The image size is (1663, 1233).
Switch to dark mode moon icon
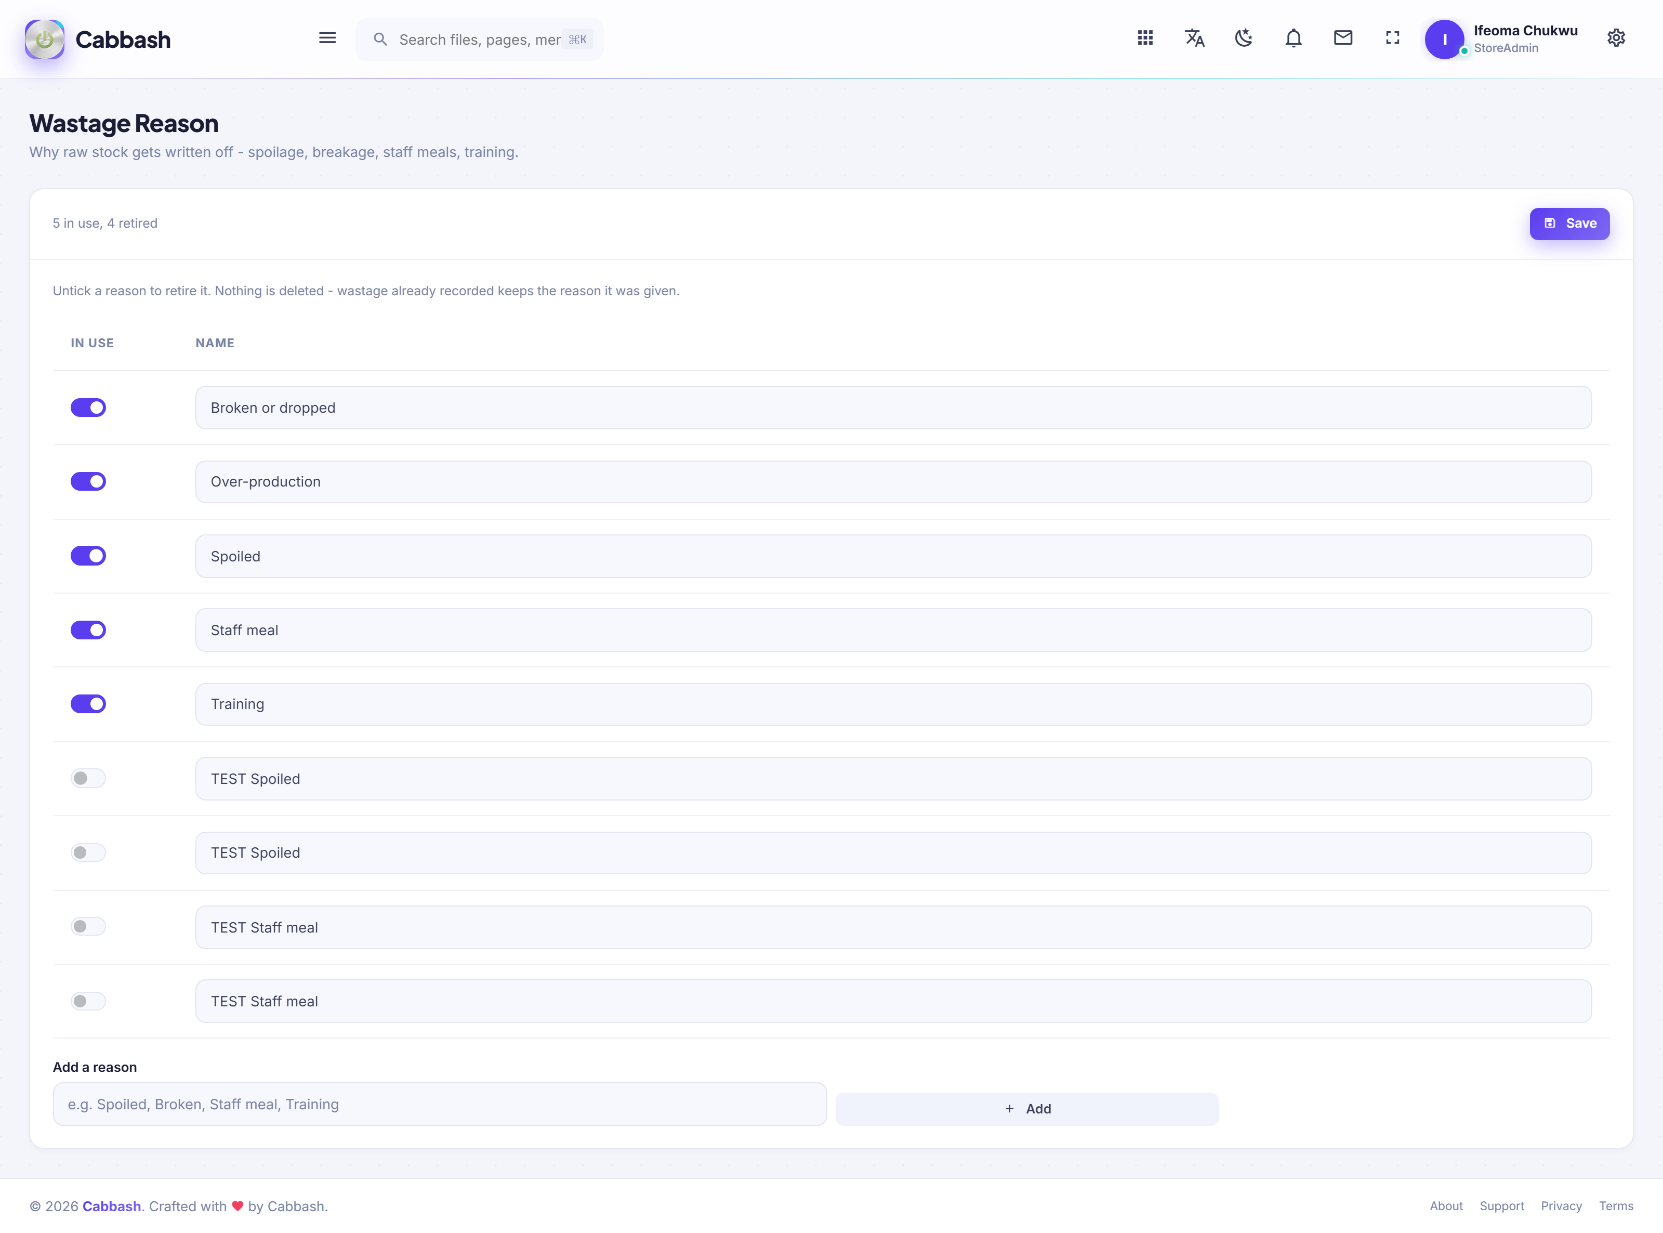click(1244, 38)
